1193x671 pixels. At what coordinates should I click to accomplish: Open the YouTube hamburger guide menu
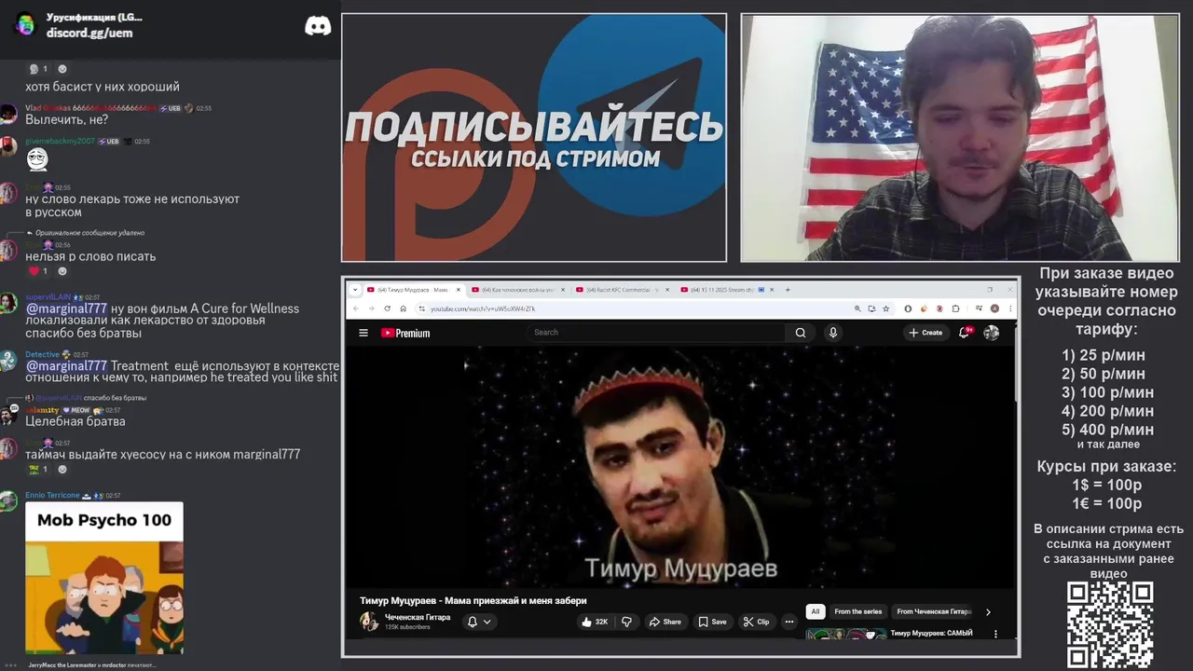point(363,333)
